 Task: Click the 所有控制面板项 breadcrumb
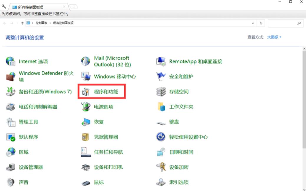63,23
